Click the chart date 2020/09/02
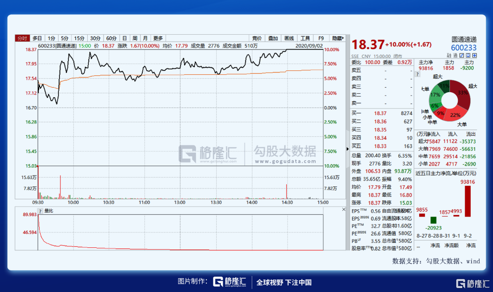Screen dimensions: 493x292 309,46
